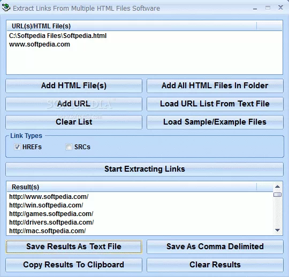Close the Extract Links window
This screenshot has height=277, width=289.
point(280,7)
